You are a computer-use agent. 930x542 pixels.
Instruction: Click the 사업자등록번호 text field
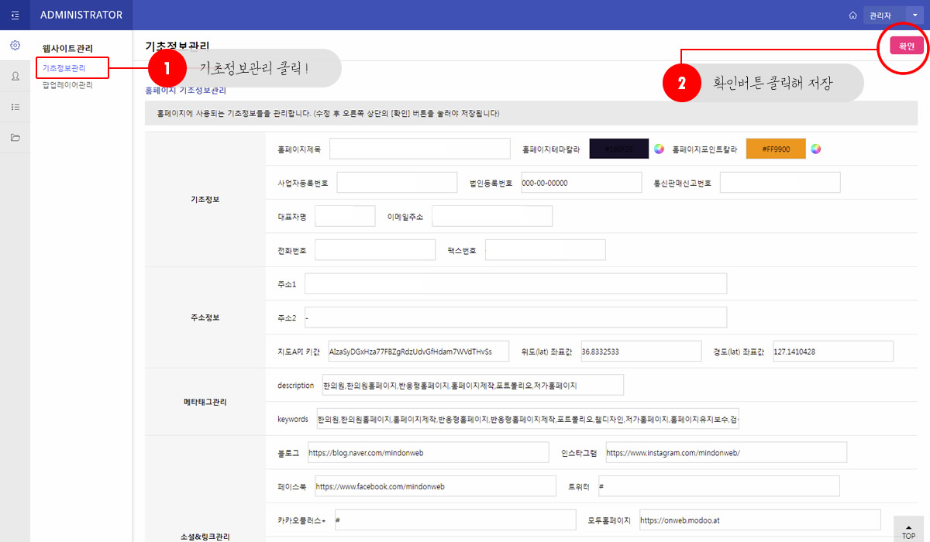coord(397,183)
